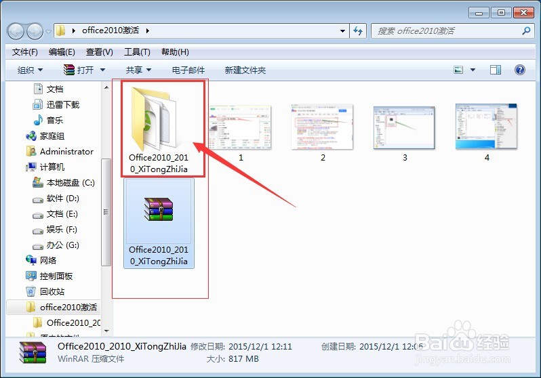Click navigation pane scroll up arrow
541x378 pixels.
click(x=106, y=87)
